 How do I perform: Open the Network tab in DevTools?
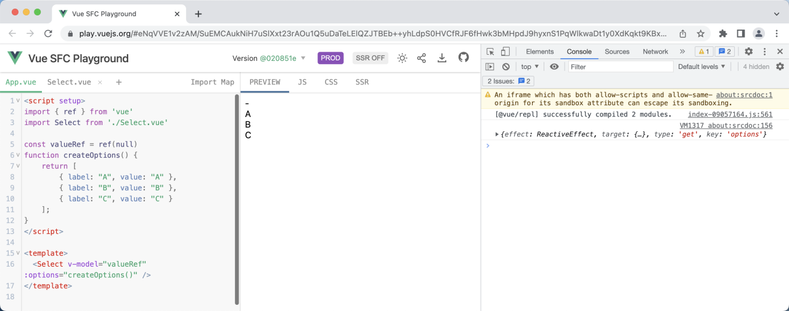(x=655, y=52)
